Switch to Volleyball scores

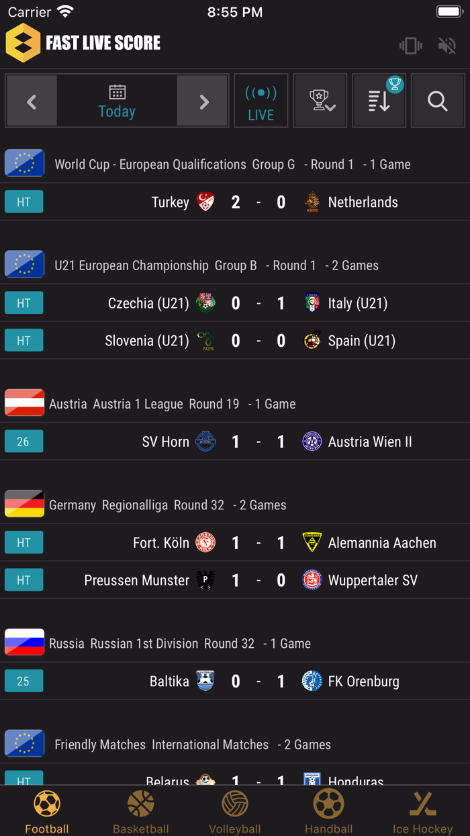click(x=234, y=810)
